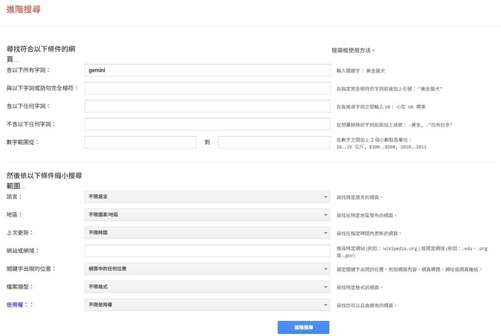Click the arrow icon on the 不限時間 selector
This screenshot has height=336, width=501.
tap(324, 233)
